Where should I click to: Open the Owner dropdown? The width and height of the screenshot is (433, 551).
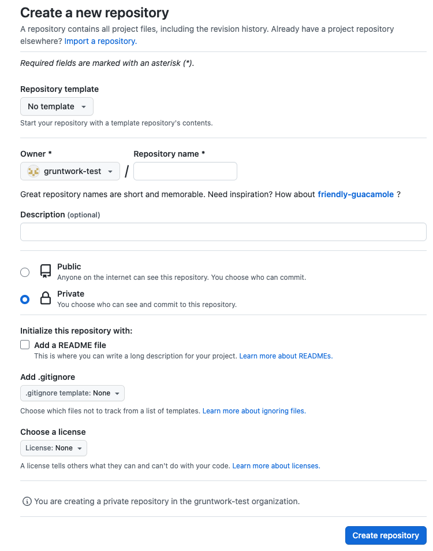pos(70,171)
